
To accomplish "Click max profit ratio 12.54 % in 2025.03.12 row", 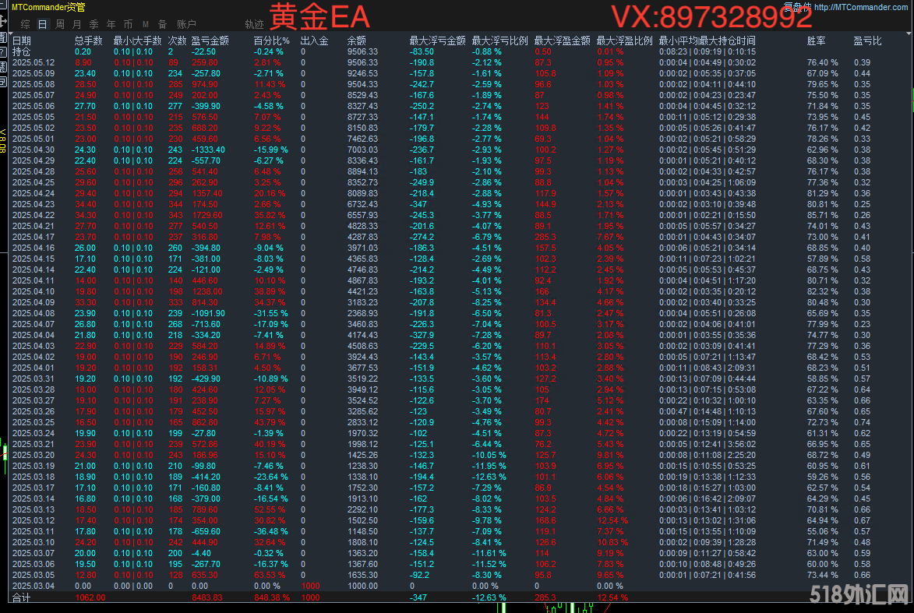I will (612, 521).
